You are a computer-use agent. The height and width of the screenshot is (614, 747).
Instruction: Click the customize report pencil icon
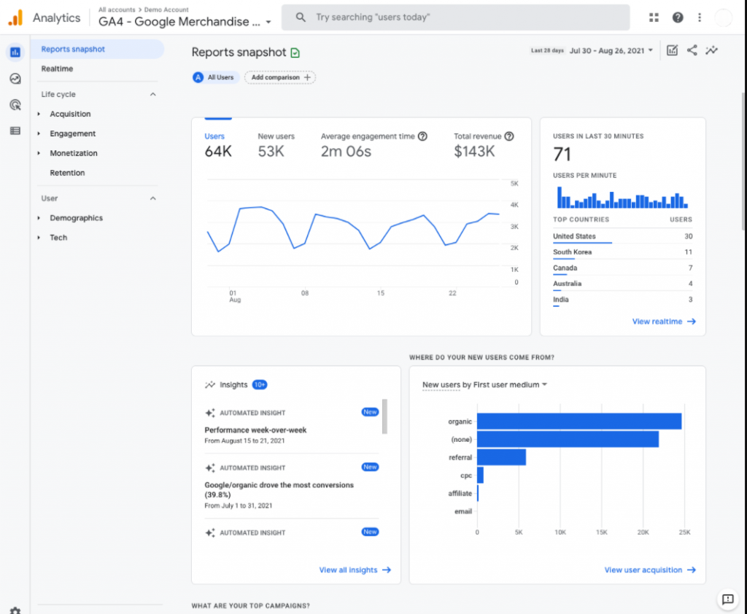point(672,50)
